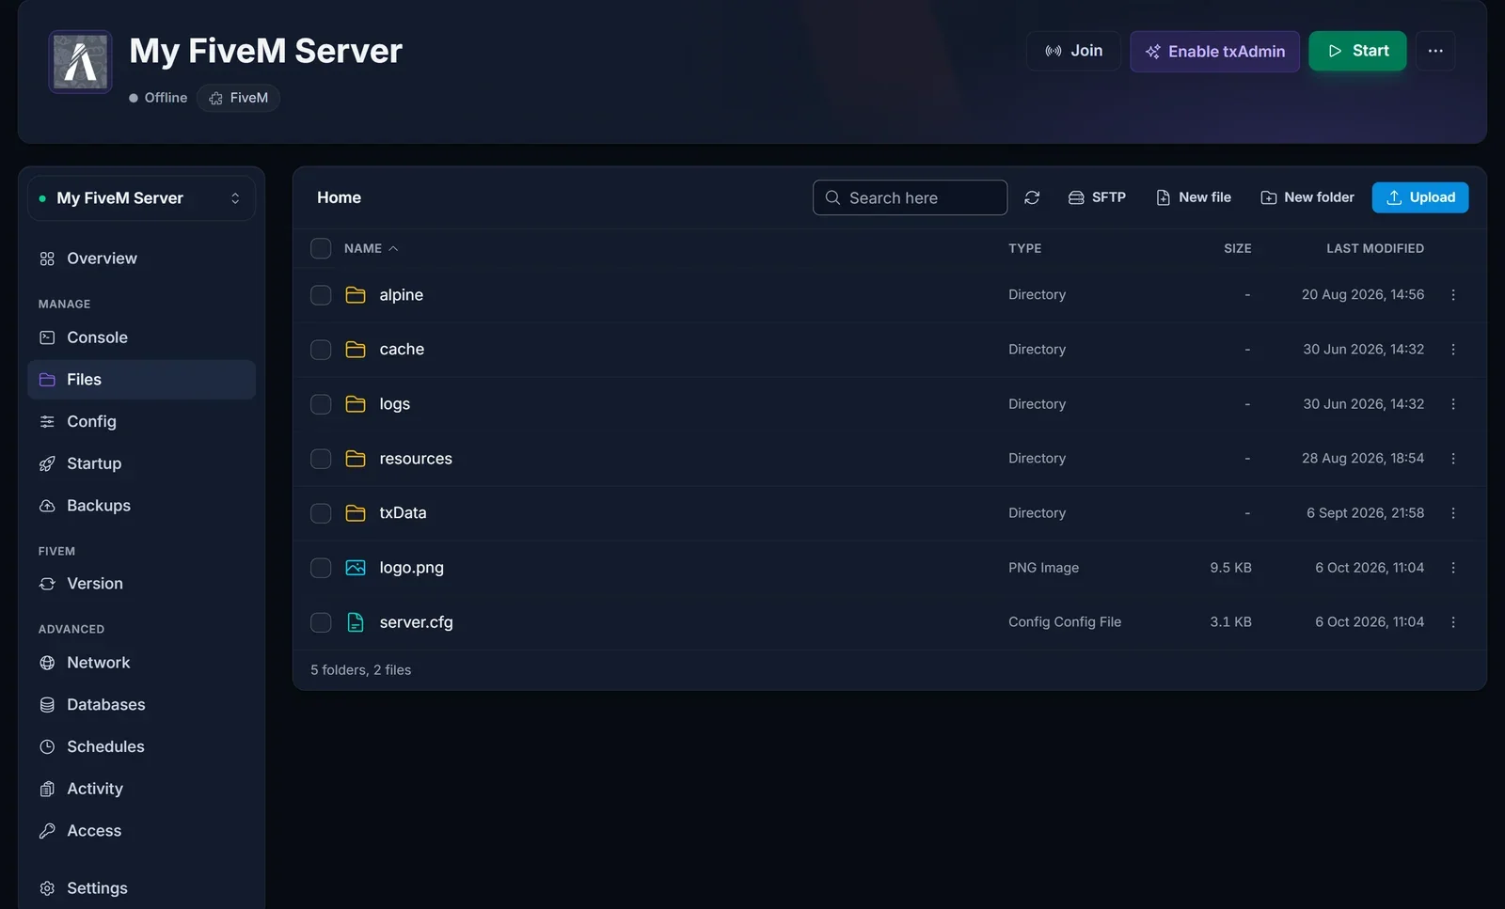Open the Network sidebar page

pyautogui.click(x=141, y=663)
